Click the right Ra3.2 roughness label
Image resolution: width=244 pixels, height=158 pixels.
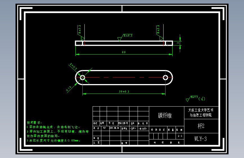pos(158,30)
